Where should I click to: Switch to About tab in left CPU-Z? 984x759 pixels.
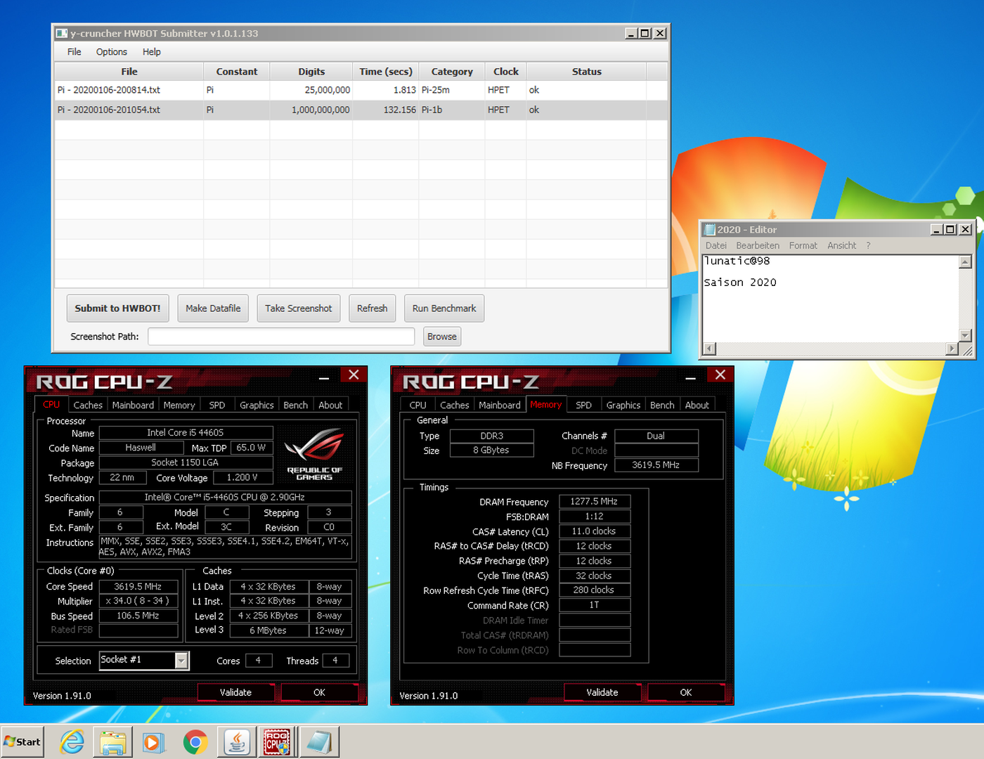click(x=330, y=406)
